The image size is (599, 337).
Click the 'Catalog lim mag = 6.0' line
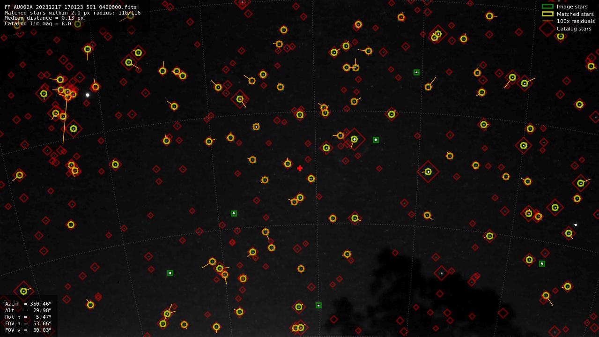pos(38,23)
